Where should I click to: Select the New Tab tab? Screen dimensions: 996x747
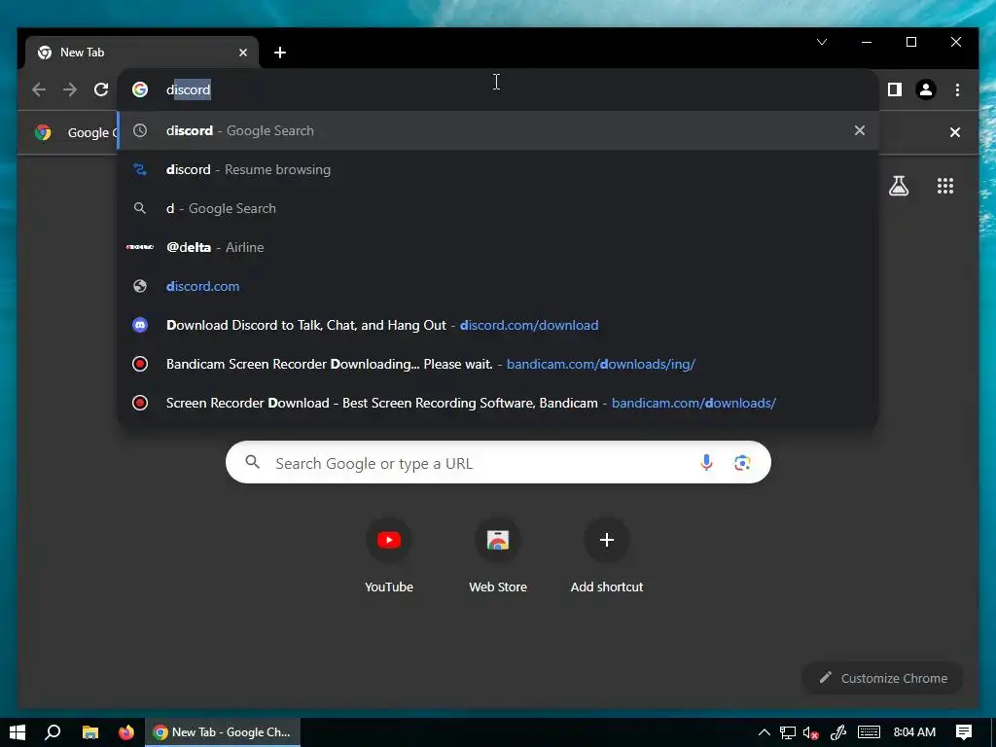[x=142, y=53]
